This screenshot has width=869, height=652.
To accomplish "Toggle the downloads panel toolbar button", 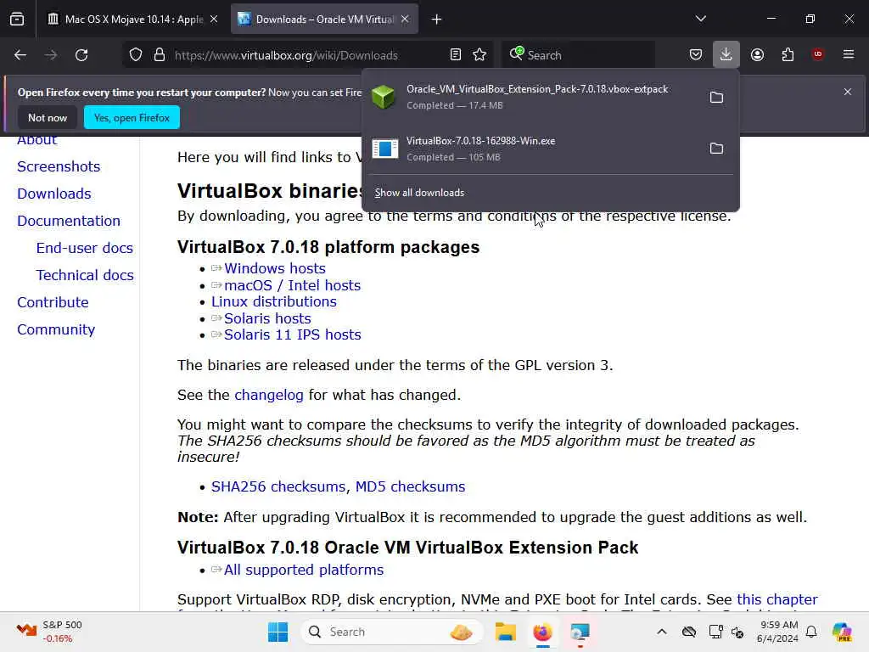I will point(726,54).
